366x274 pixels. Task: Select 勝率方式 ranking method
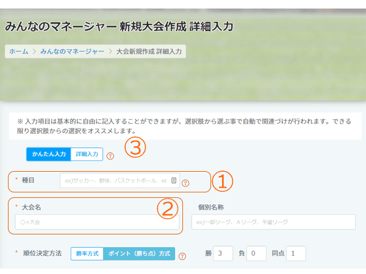click(87, 253)
